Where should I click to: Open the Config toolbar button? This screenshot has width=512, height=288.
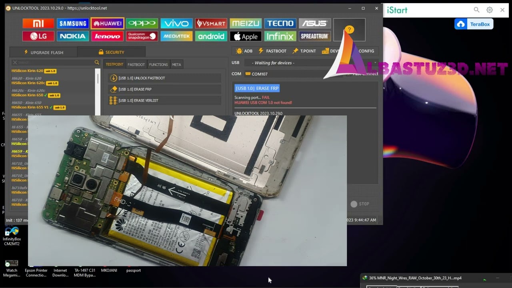pos(366,51)
